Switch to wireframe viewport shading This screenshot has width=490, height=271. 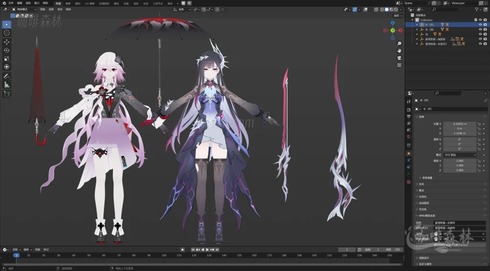(x=382, y=10)
